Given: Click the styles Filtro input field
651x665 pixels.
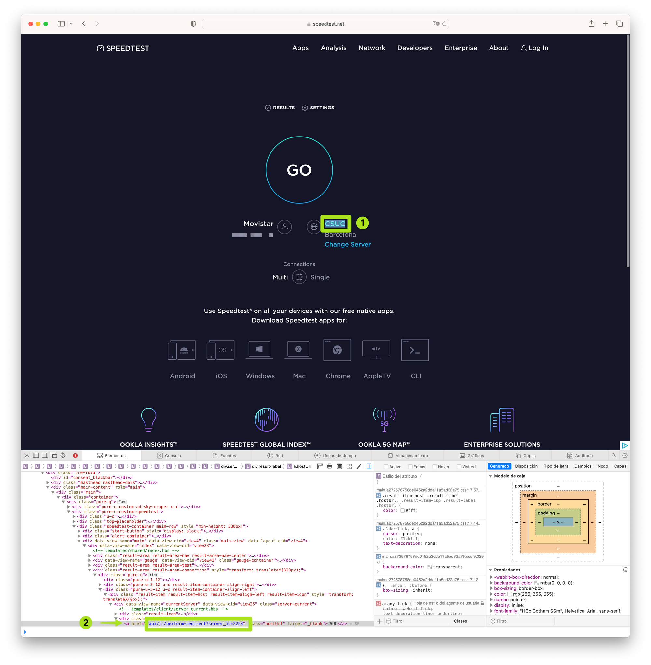Looking at the screenshot, I should (x=418, y=621).
